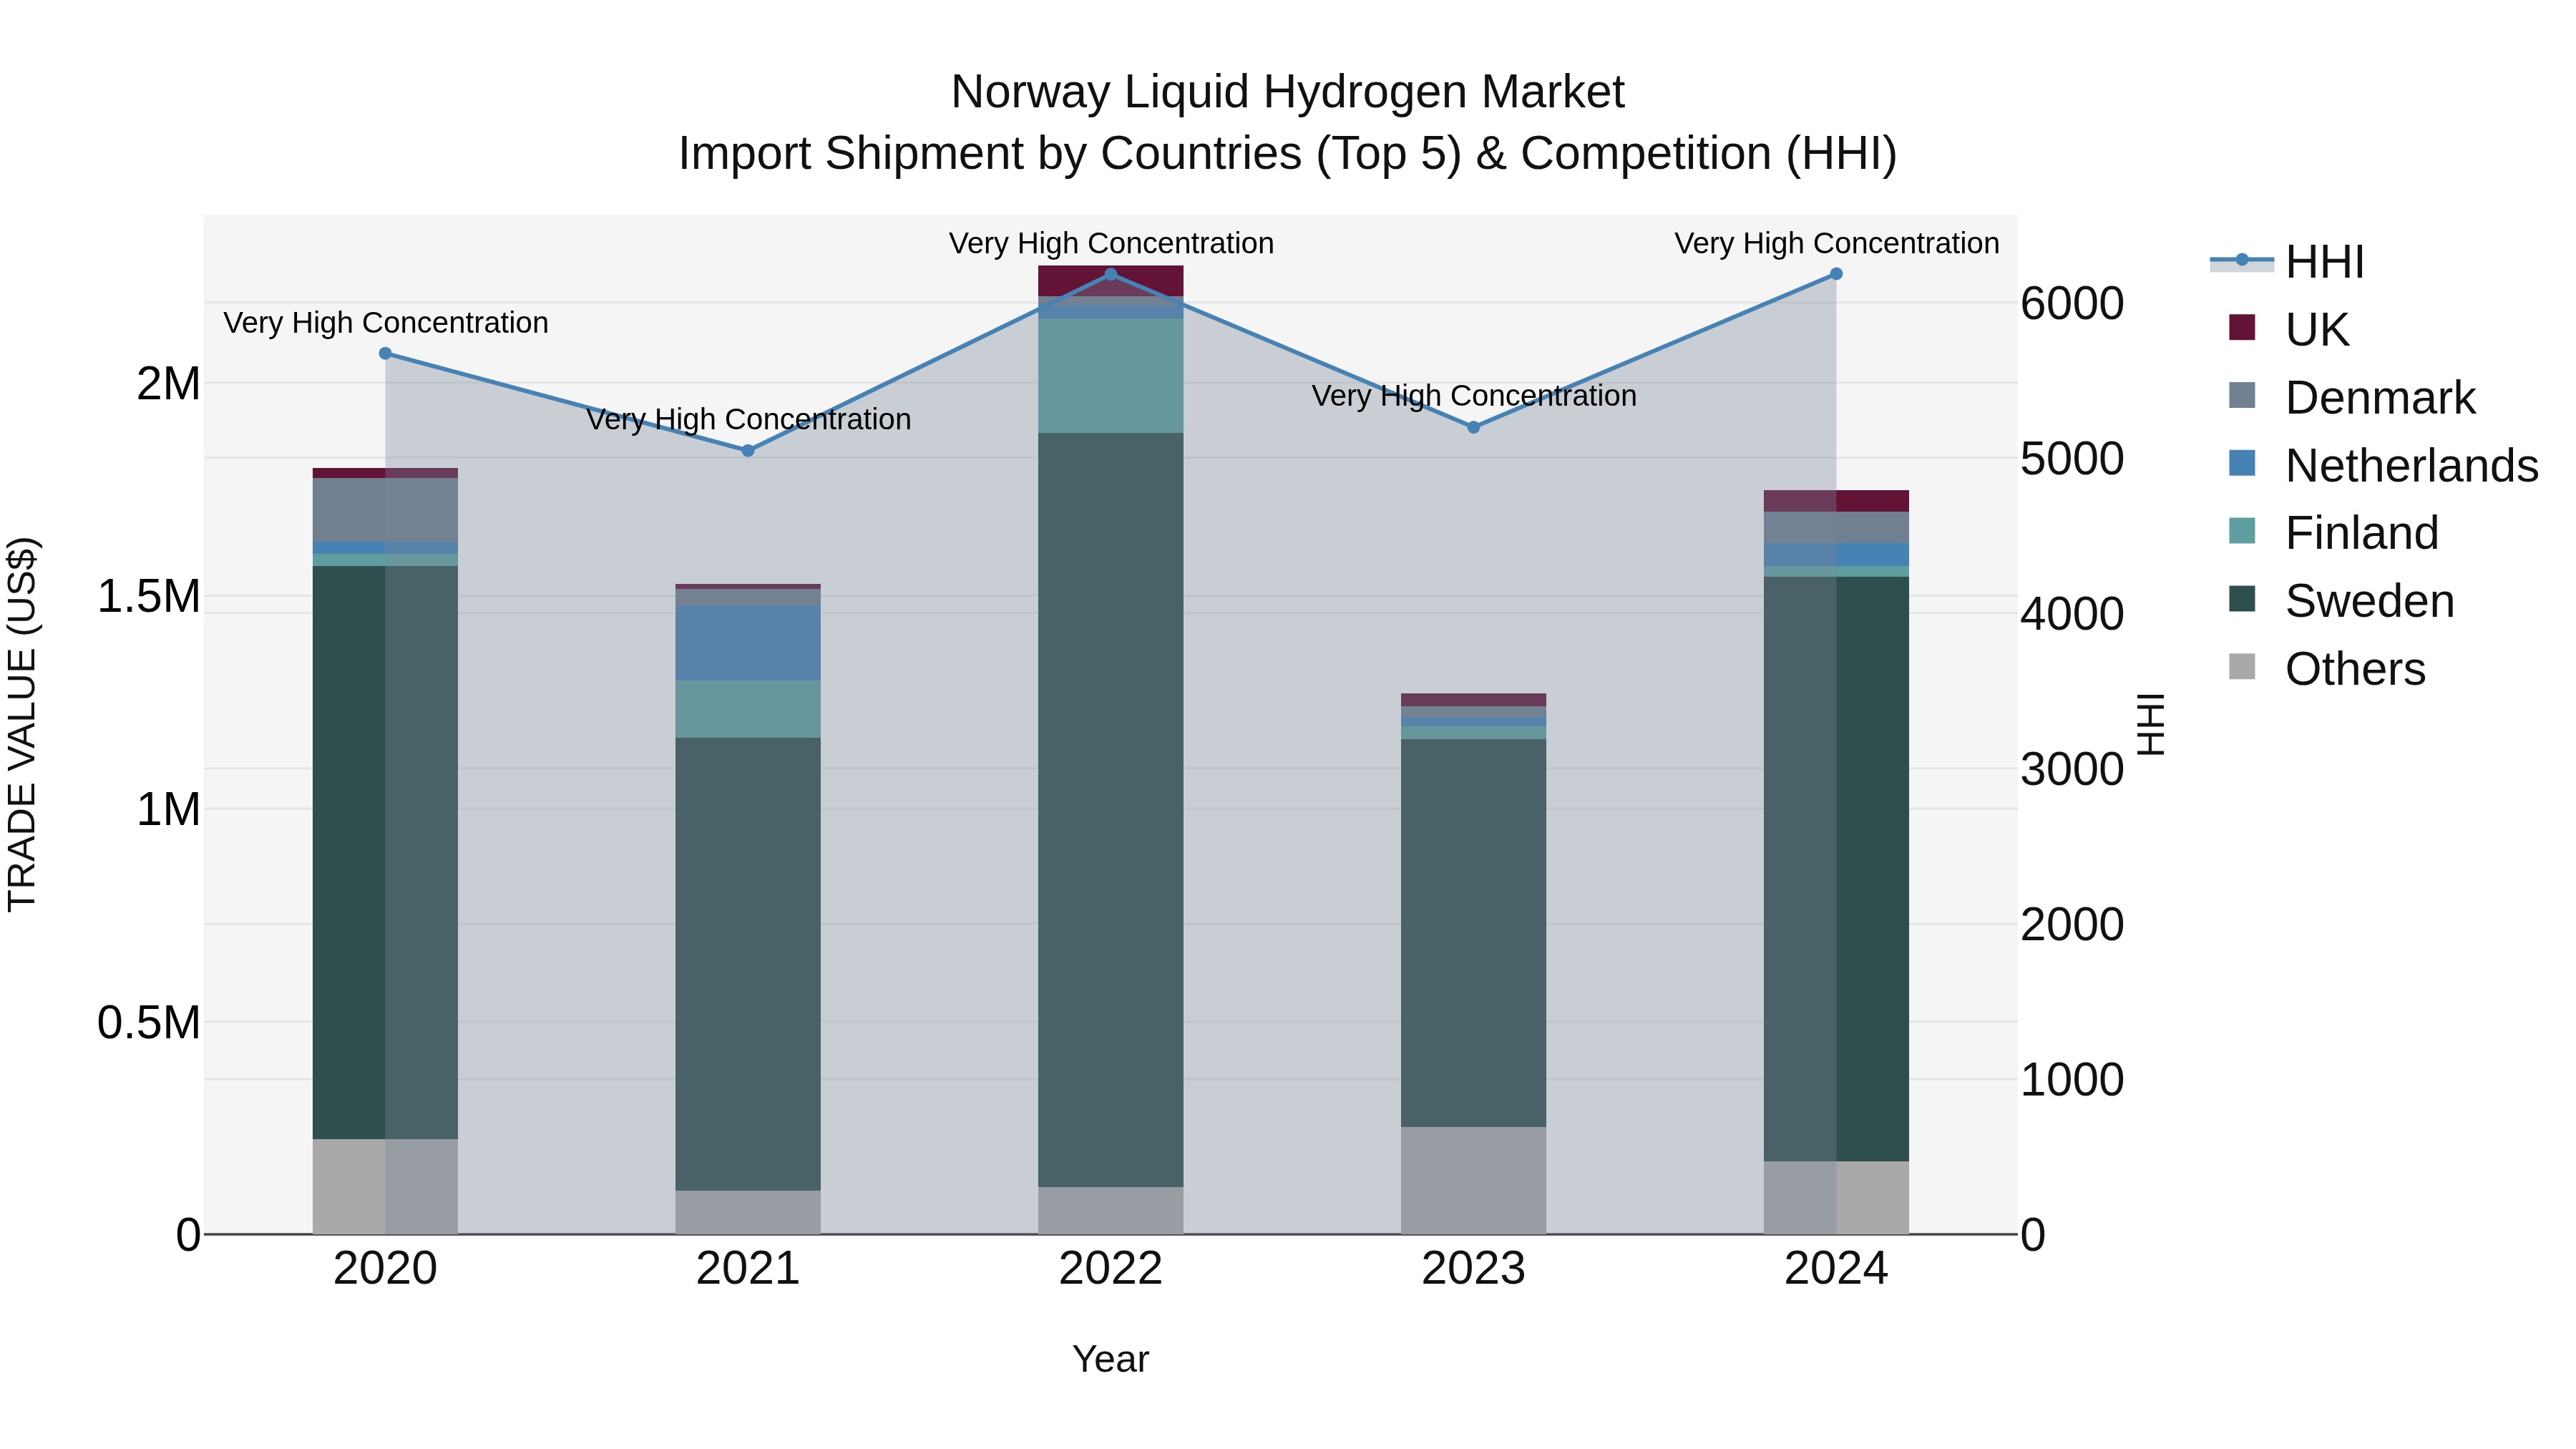
Task: Click the Norway Liquid Hydrogen Market title
Action: pos(1287,92)
